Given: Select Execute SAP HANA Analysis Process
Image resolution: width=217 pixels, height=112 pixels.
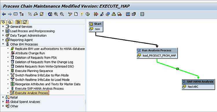Looking at the screenshot, I should click(39, 88).
